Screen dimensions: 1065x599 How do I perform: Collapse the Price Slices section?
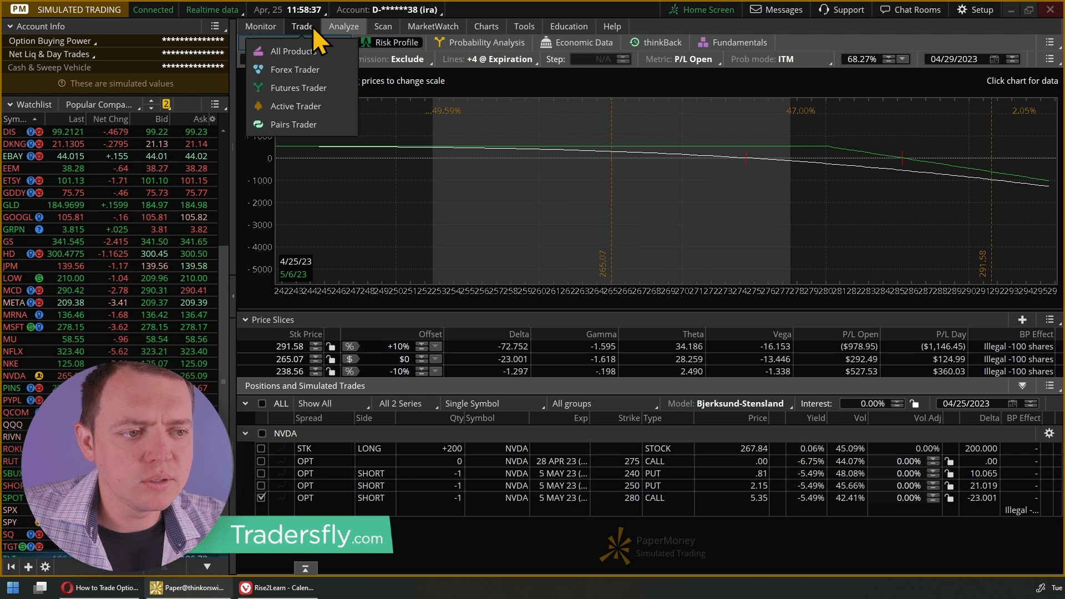pyautogui.click(x=245, y=319)
